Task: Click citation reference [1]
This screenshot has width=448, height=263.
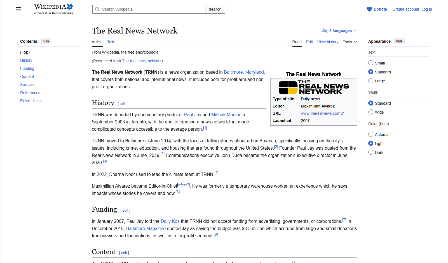Action: pos(205,128)
